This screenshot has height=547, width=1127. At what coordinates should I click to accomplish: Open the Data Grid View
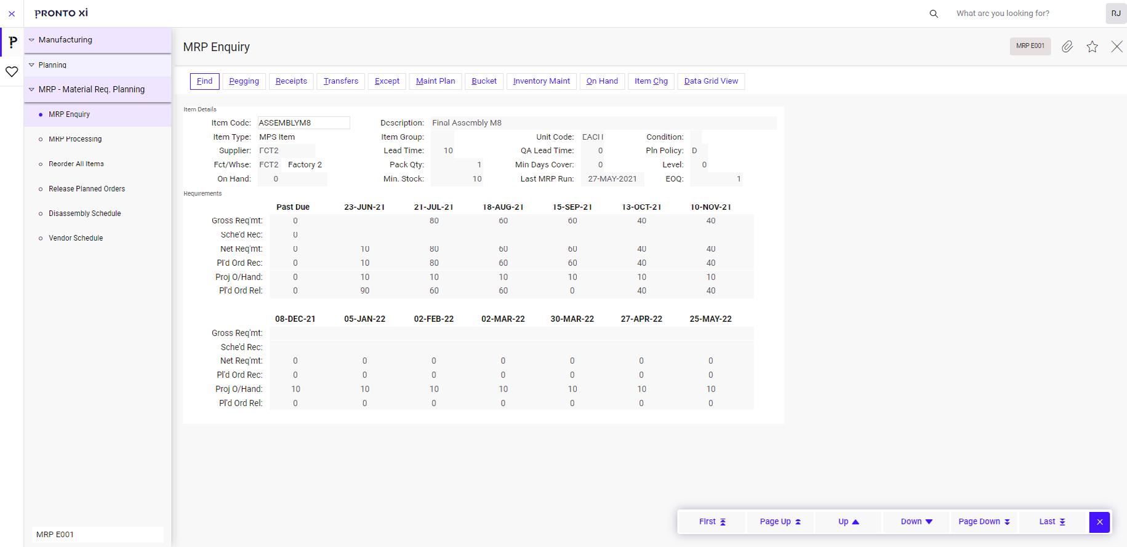[711, 81]
